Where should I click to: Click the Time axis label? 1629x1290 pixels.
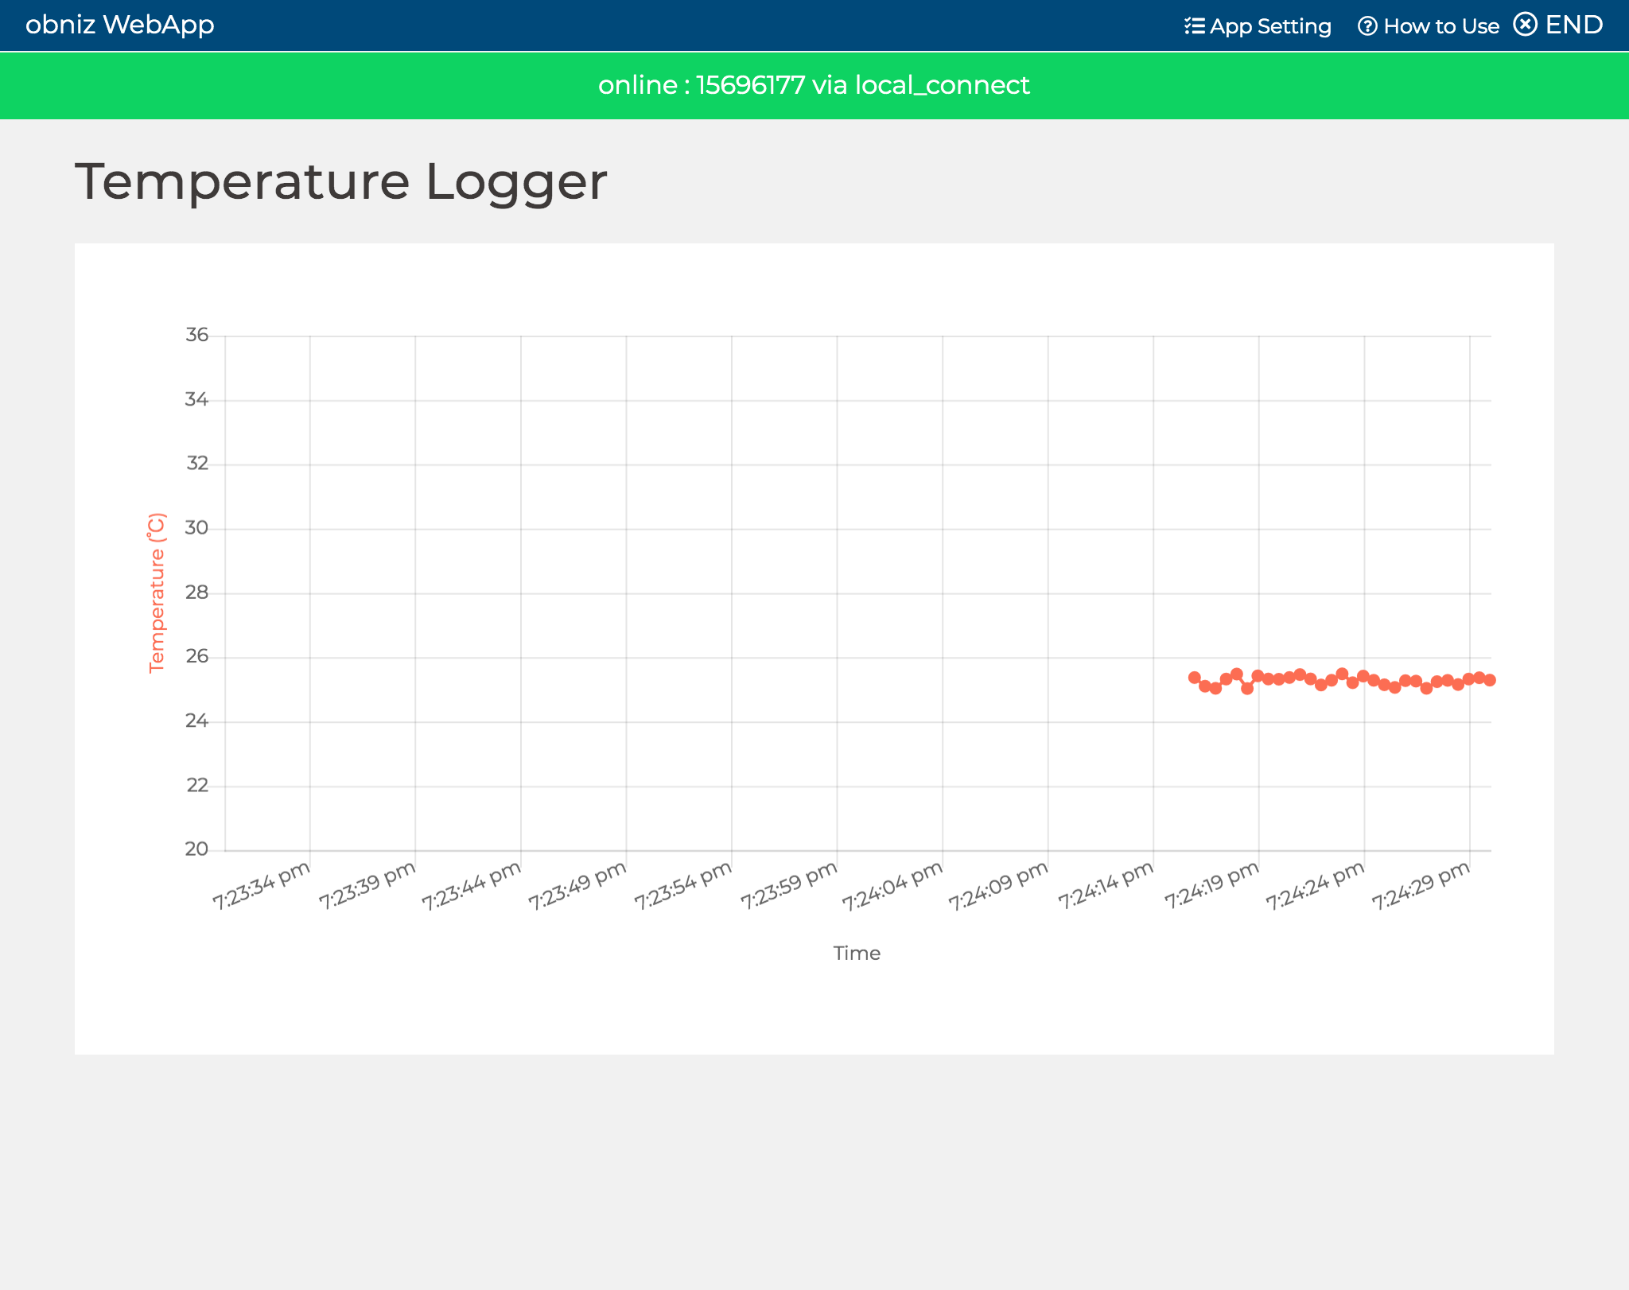tap(857, 953)
